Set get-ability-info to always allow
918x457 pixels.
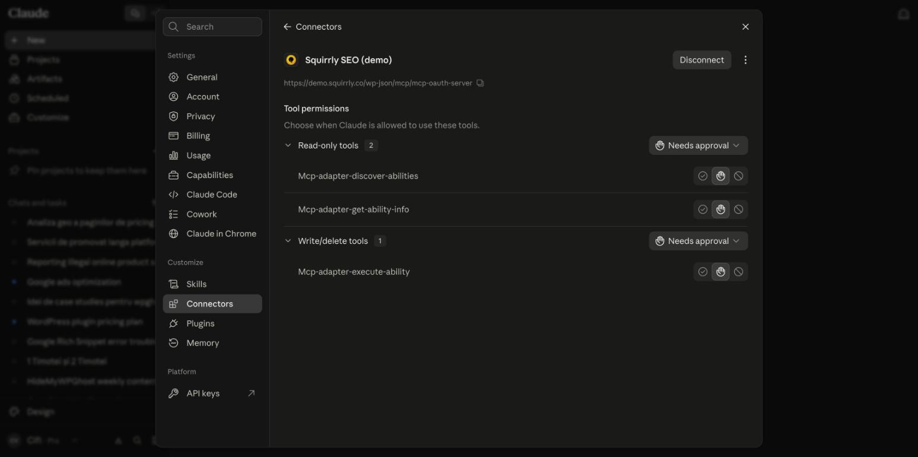(x=703, y=210)
